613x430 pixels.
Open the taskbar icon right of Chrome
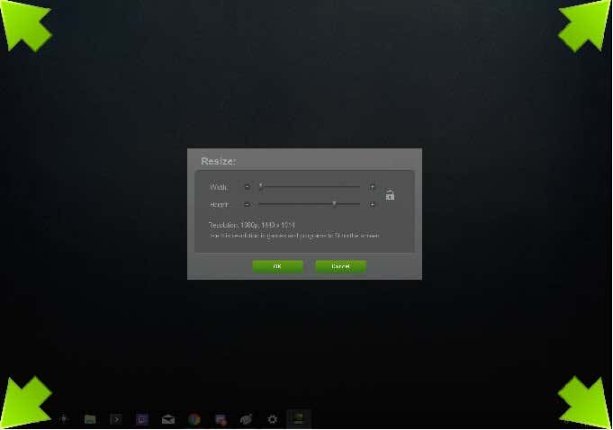coord(221,419)
